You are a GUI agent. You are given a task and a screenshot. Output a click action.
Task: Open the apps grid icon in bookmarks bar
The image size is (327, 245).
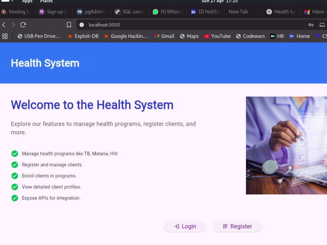click(x=5, y=36)
